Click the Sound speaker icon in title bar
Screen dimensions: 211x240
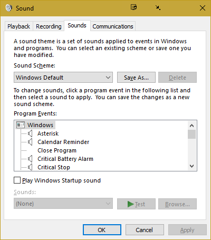click(9, 8)
